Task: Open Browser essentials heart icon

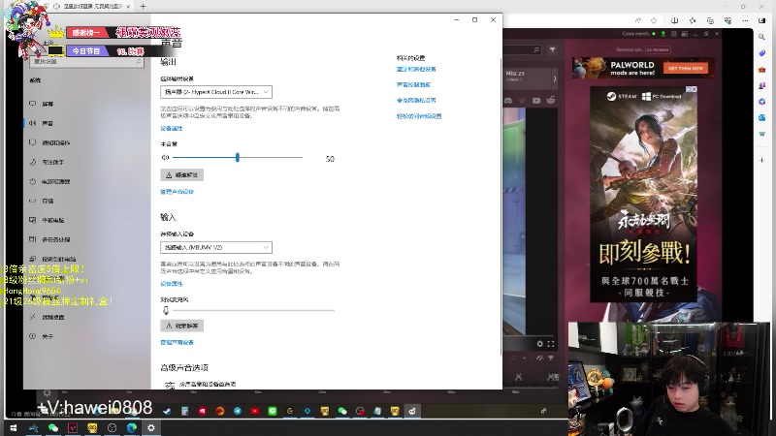Action: pyautogui.click(x=727, y=20)
